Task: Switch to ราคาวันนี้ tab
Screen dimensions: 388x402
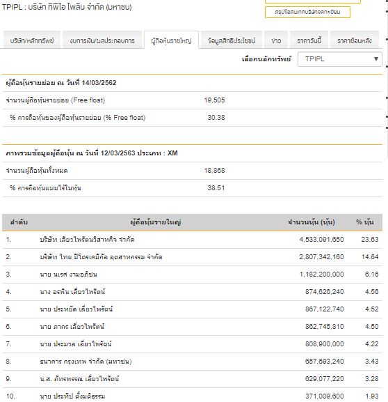Action: [x=309, y=40]
